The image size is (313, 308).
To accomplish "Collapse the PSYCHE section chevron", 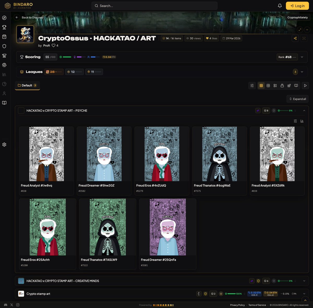I will [x=304, y=111].
